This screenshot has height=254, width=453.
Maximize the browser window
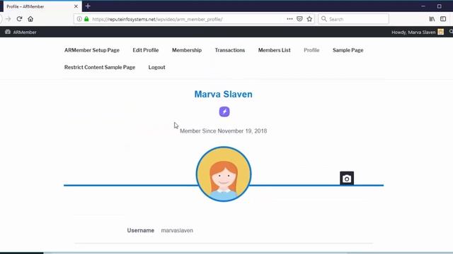(439, 6)
